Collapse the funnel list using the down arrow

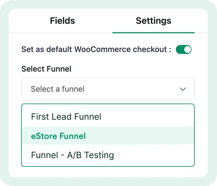[x=183, y=89]
